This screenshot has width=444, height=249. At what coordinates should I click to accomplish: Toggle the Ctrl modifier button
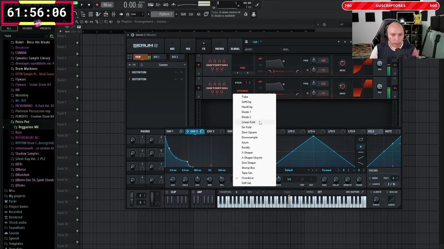click(x=191, y=14)
